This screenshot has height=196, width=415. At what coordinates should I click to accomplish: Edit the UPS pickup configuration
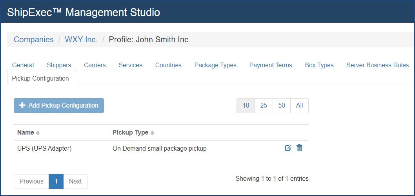pyautogui.click(x=288, y=148)
